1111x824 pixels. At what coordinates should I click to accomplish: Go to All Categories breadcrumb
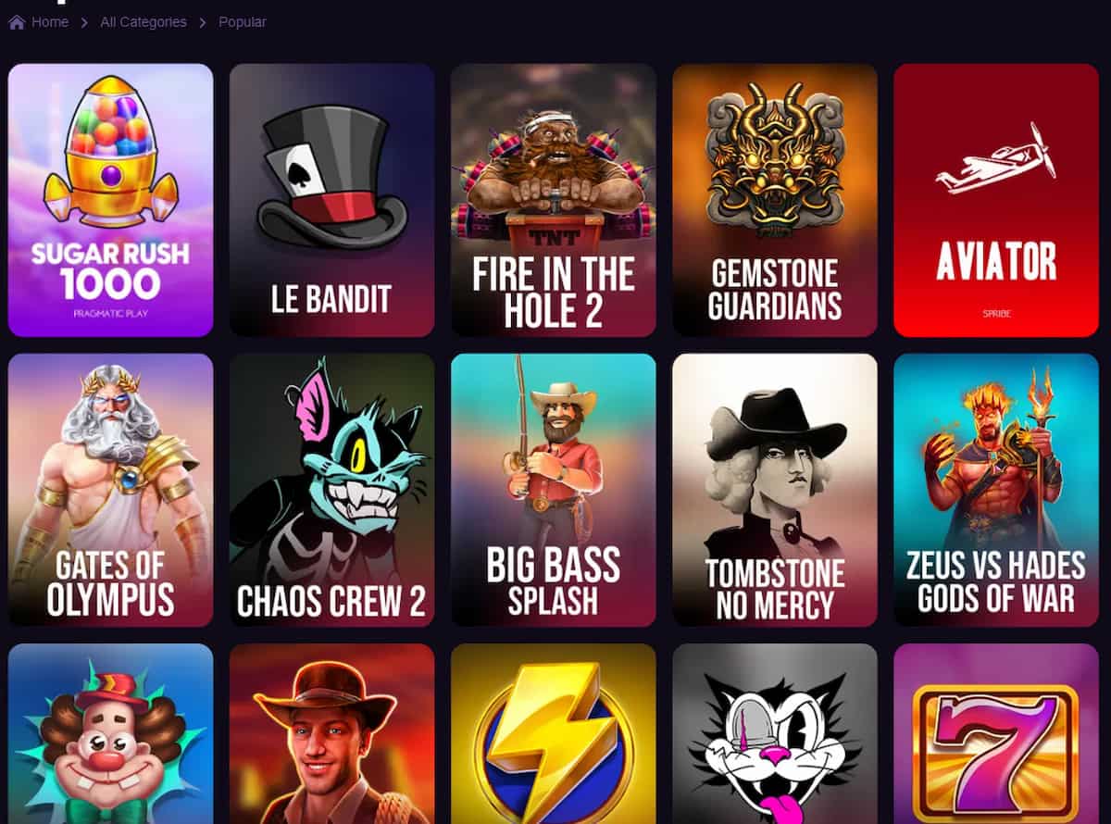tap(144, 22)
